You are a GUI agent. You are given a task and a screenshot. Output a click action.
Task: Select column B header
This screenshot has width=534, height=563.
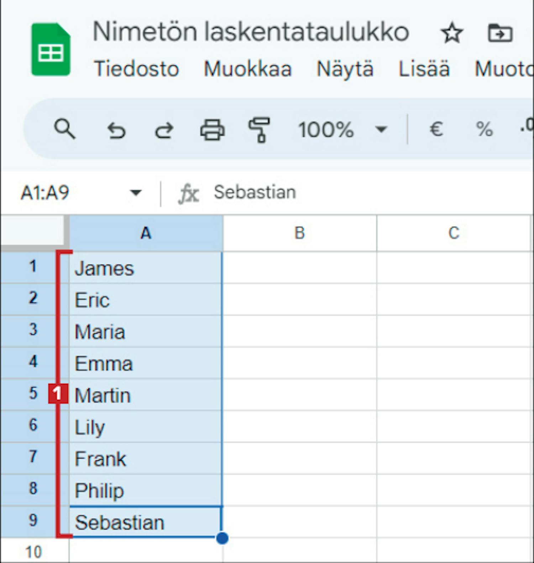pos(300,233)
